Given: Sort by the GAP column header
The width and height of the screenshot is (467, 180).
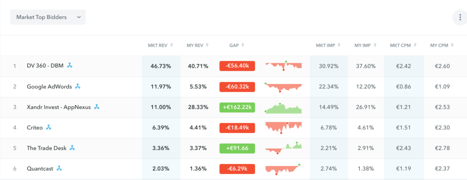Looking at the screenshot, I should click(237, 45).
